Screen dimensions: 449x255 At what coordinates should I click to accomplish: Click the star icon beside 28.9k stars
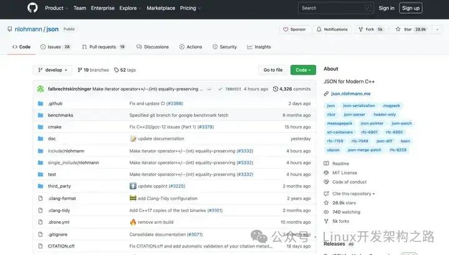pyautogui.click(x=326, y=203)
